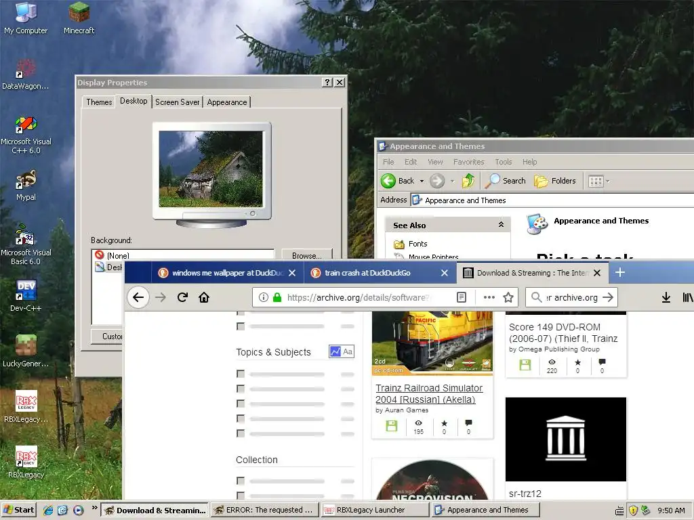Show site information for archive.org
The height and width of the screenshot is (520, 694).
click(264, 298)
